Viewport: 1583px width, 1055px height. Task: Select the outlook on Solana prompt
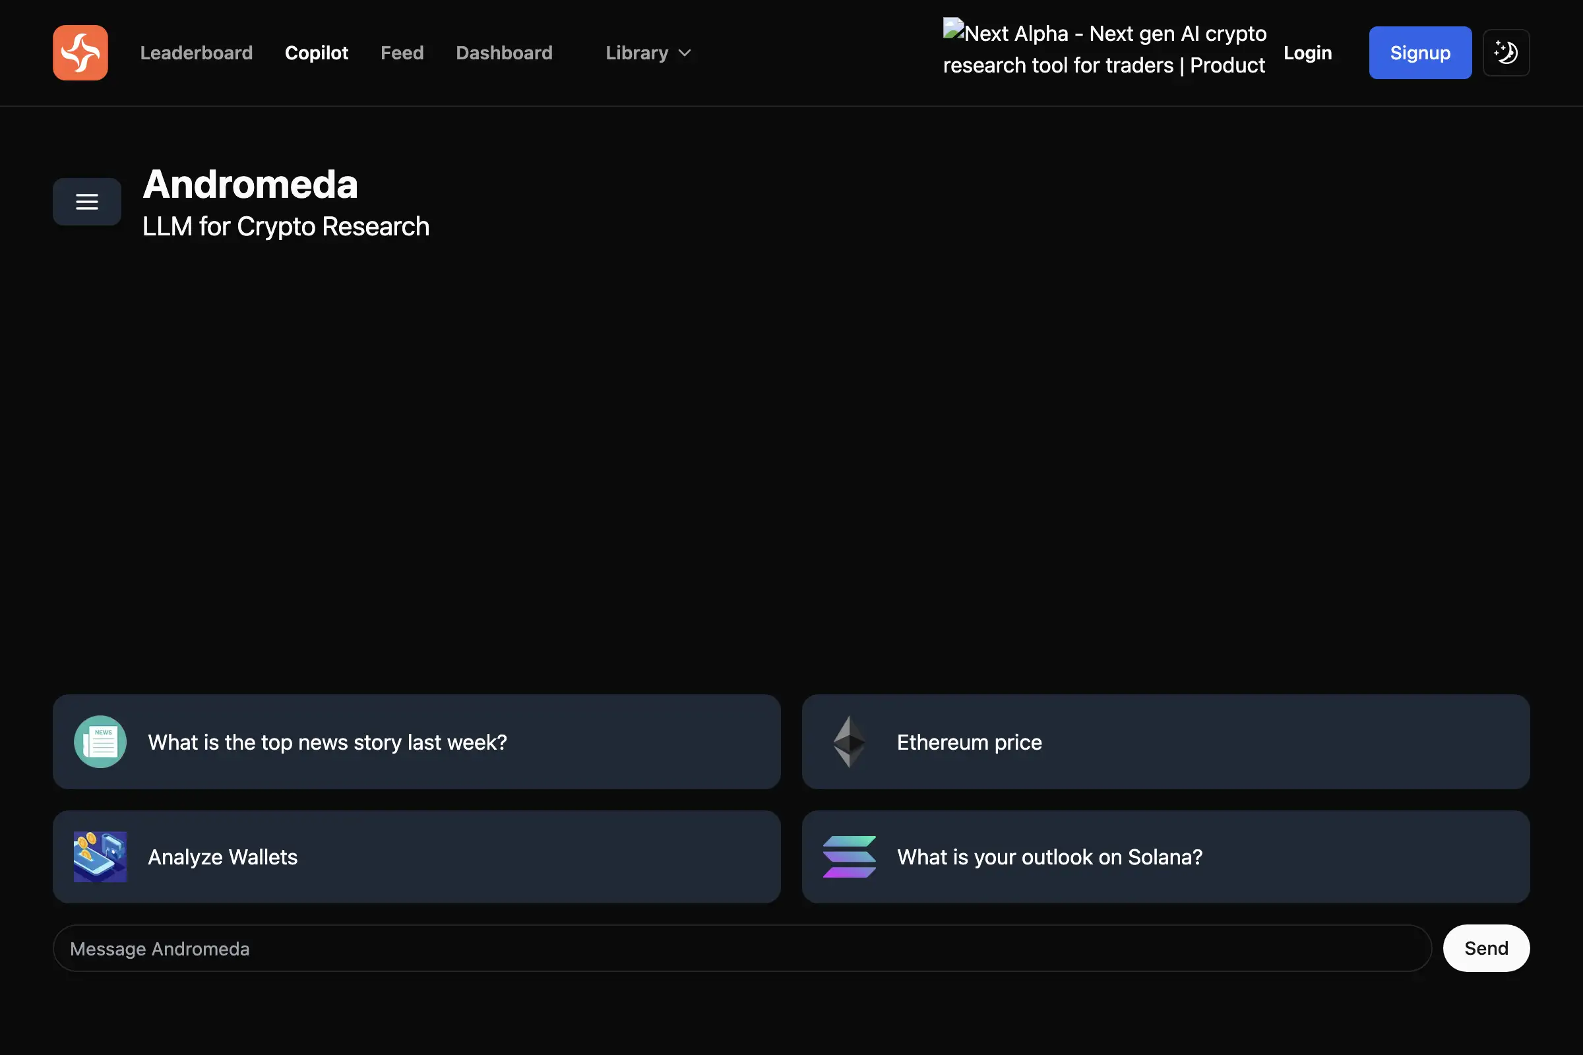[x=1165, y=857]
